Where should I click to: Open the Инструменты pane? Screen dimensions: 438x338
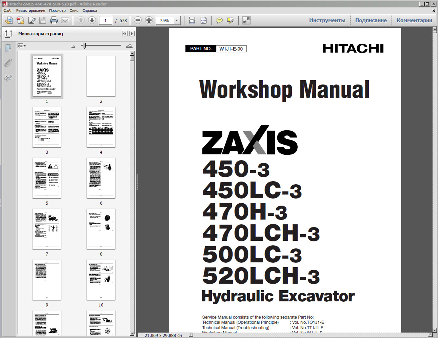click(x=327, y=20)
